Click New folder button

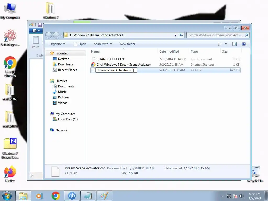coord(127,44)
